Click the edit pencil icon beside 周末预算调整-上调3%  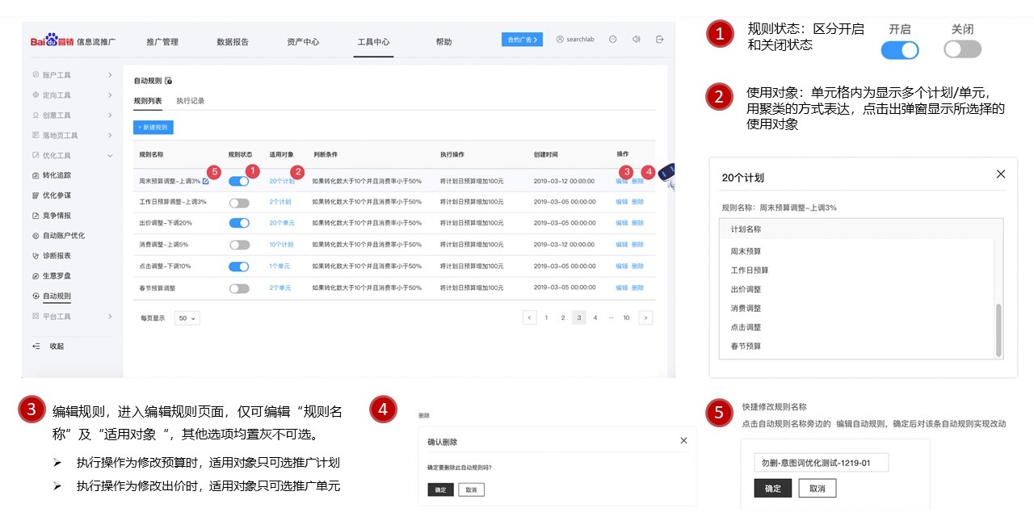pyautogui.click(x=206, y=181)
